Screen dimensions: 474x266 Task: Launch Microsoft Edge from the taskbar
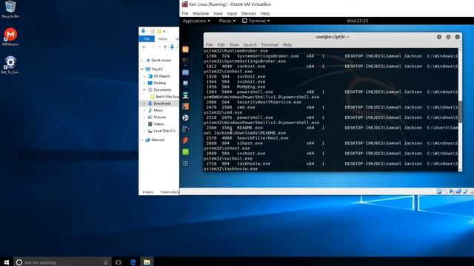(x=133, y=262)
